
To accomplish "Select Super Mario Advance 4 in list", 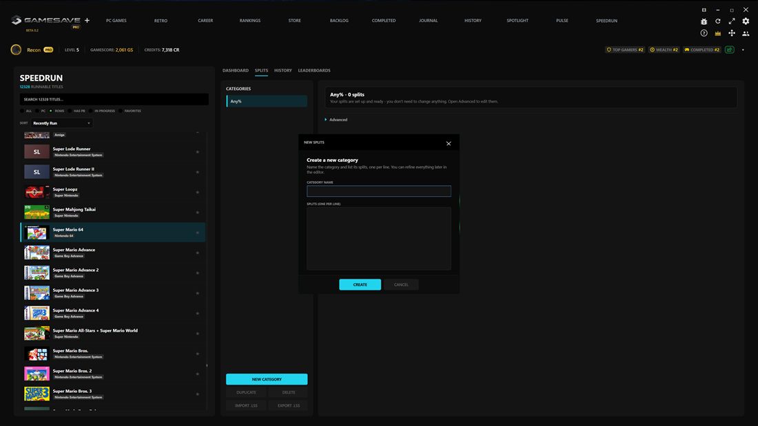I will point(112,313).
